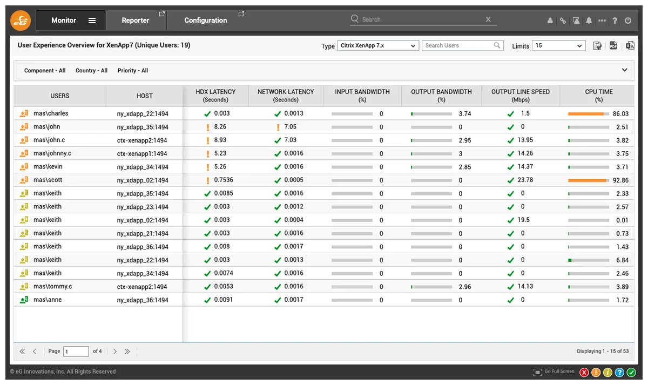Click the notification bell icon
The height and width of the screenshot is (385, 648).
(x=589, y=21)
